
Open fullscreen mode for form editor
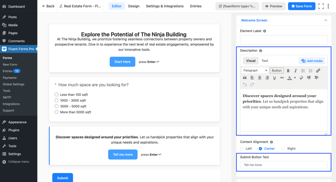[321, 6]
